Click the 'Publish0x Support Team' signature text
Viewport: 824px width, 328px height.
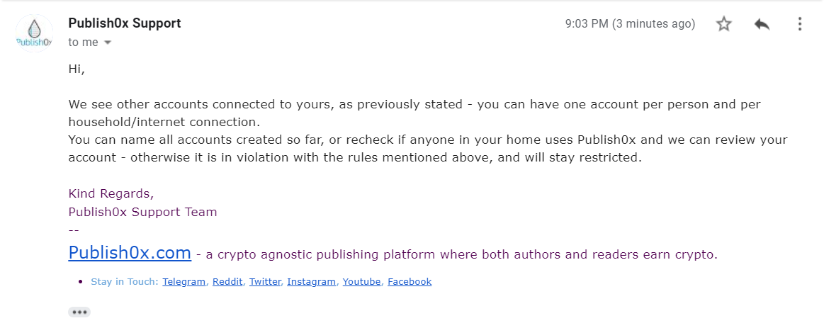pos(142,213)
